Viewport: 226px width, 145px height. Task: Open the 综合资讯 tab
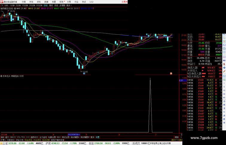pyautogui.click(x=28, y=140)
